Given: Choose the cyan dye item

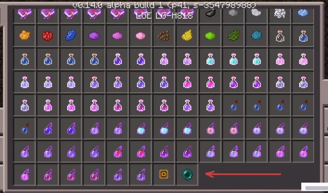Looking at the screenshot, I should 257,35.
